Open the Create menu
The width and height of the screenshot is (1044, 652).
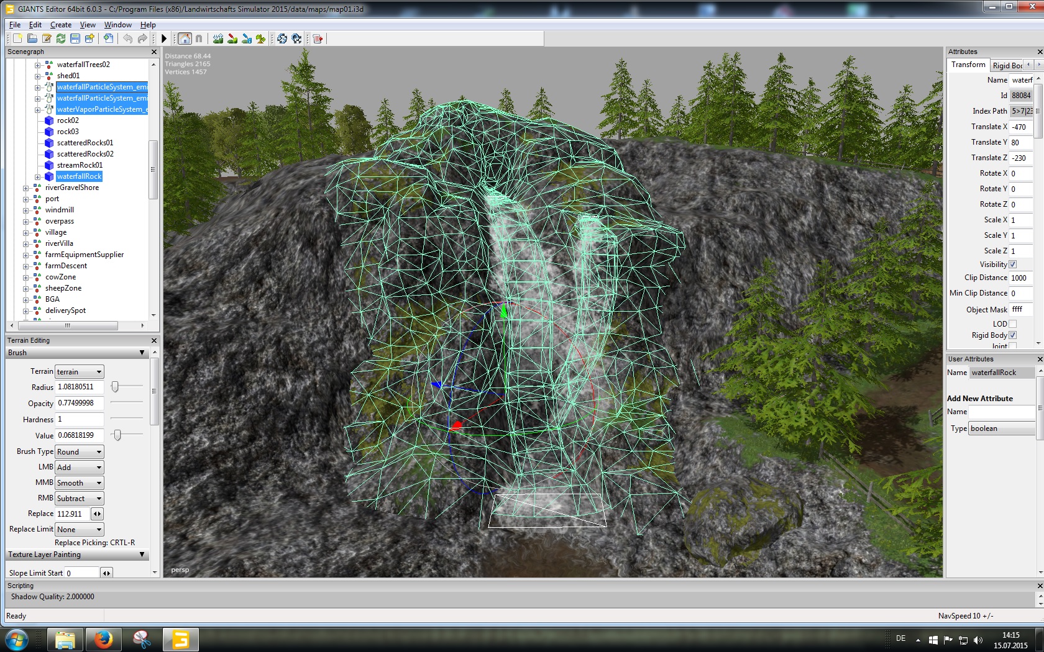point(60,25)
